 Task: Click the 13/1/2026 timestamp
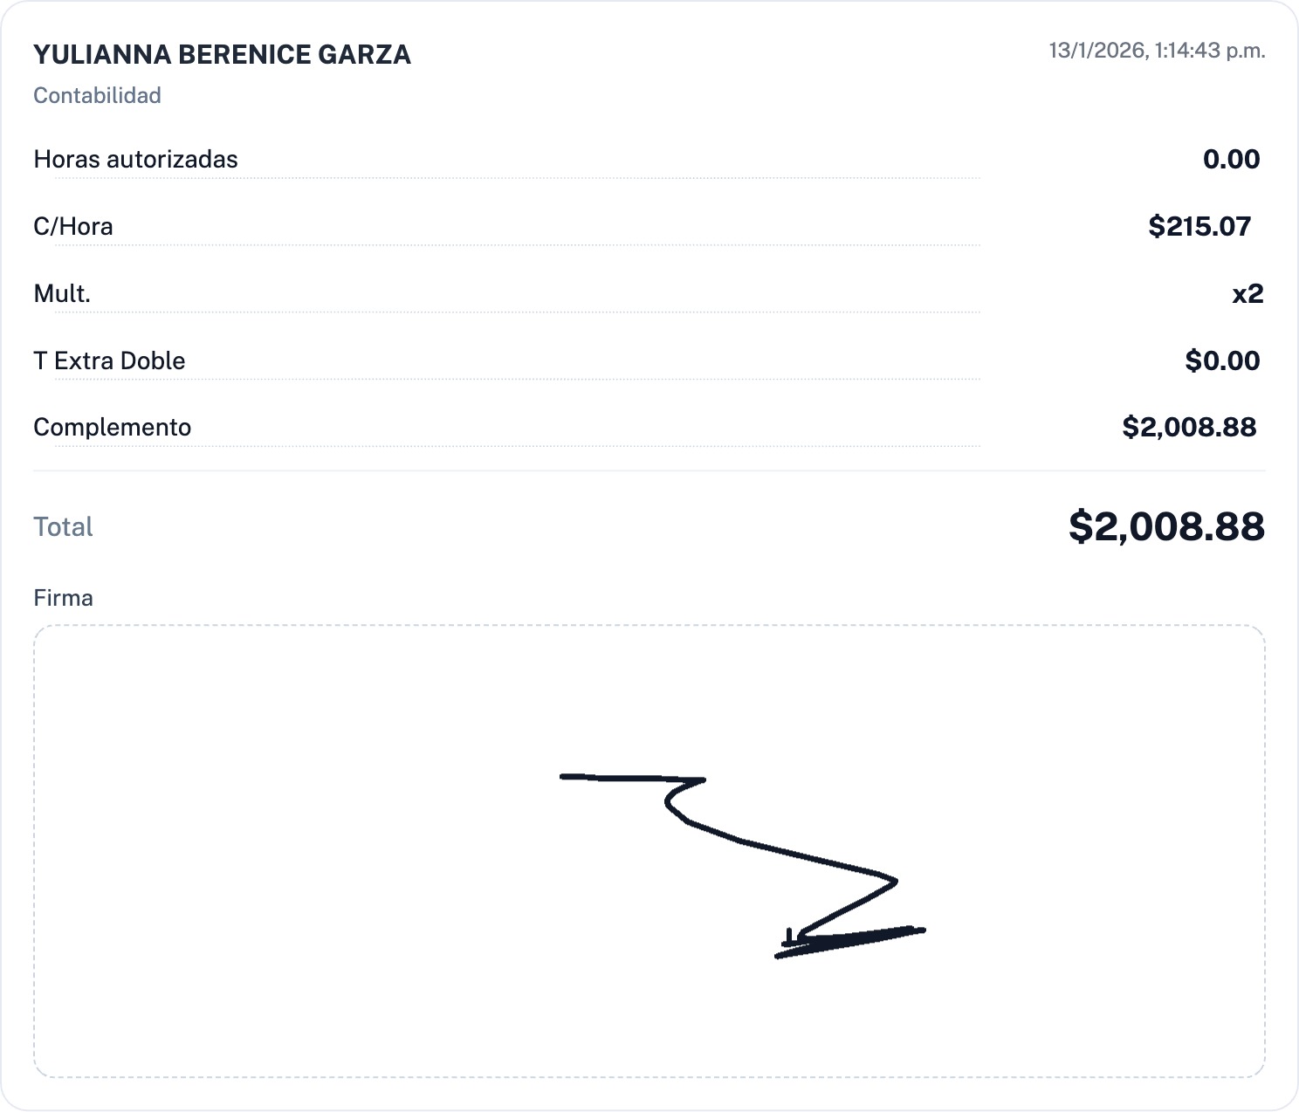point(1157,51)
